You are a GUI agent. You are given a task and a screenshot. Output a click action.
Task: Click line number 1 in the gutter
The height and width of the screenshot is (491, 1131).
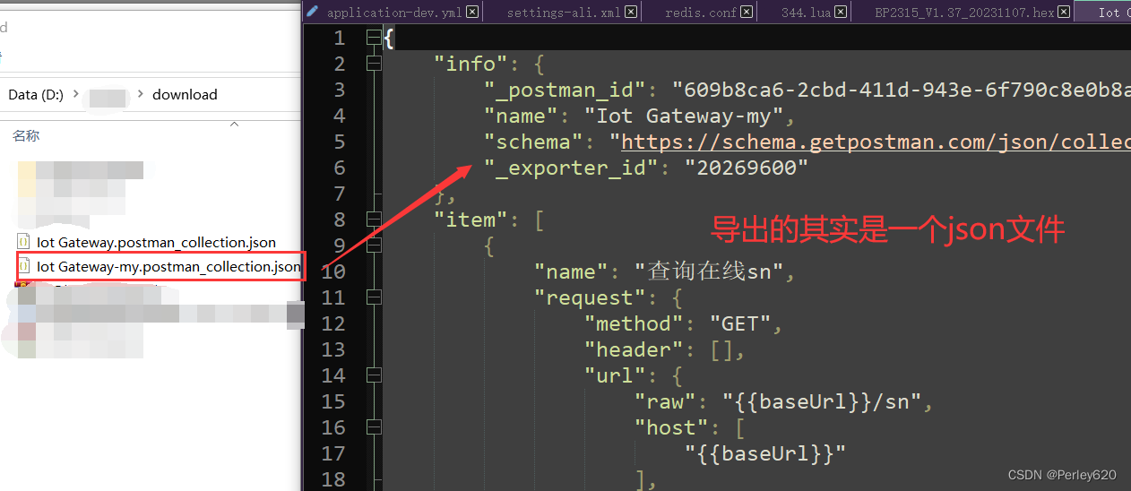pyautogui.click(x=339, y=38)
